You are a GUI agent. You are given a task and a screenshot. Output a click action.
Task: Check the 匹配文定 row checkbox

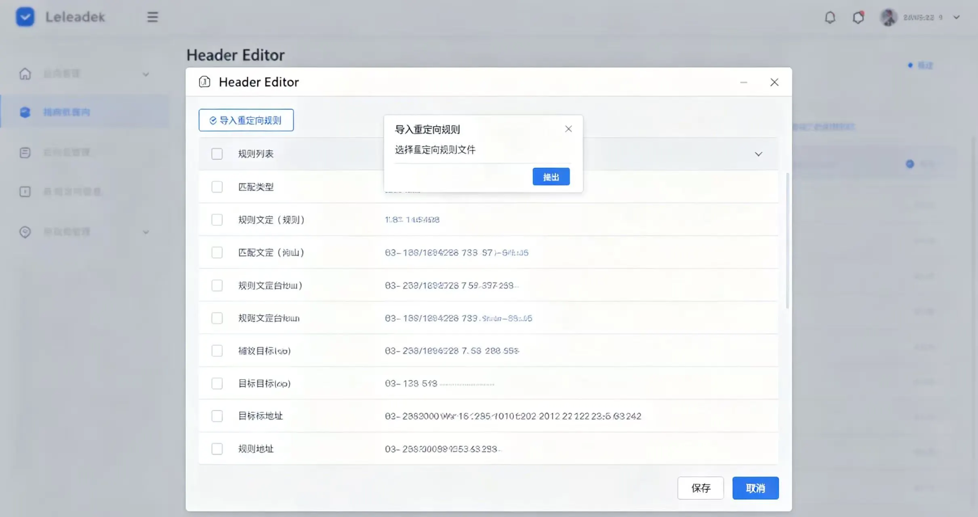click(x=217, y=252)
